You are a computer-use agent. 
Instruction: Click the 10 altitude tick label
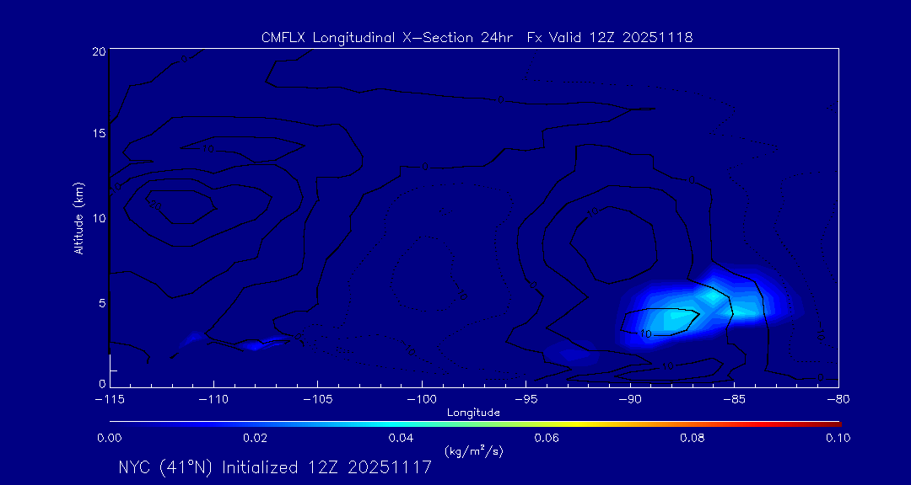[x=98, y=218]
